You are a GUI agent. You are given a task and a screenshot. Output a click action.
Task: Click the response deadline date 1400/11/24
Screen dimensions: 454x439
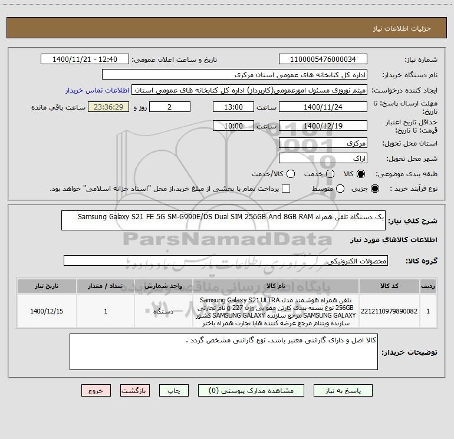point(323,107)
